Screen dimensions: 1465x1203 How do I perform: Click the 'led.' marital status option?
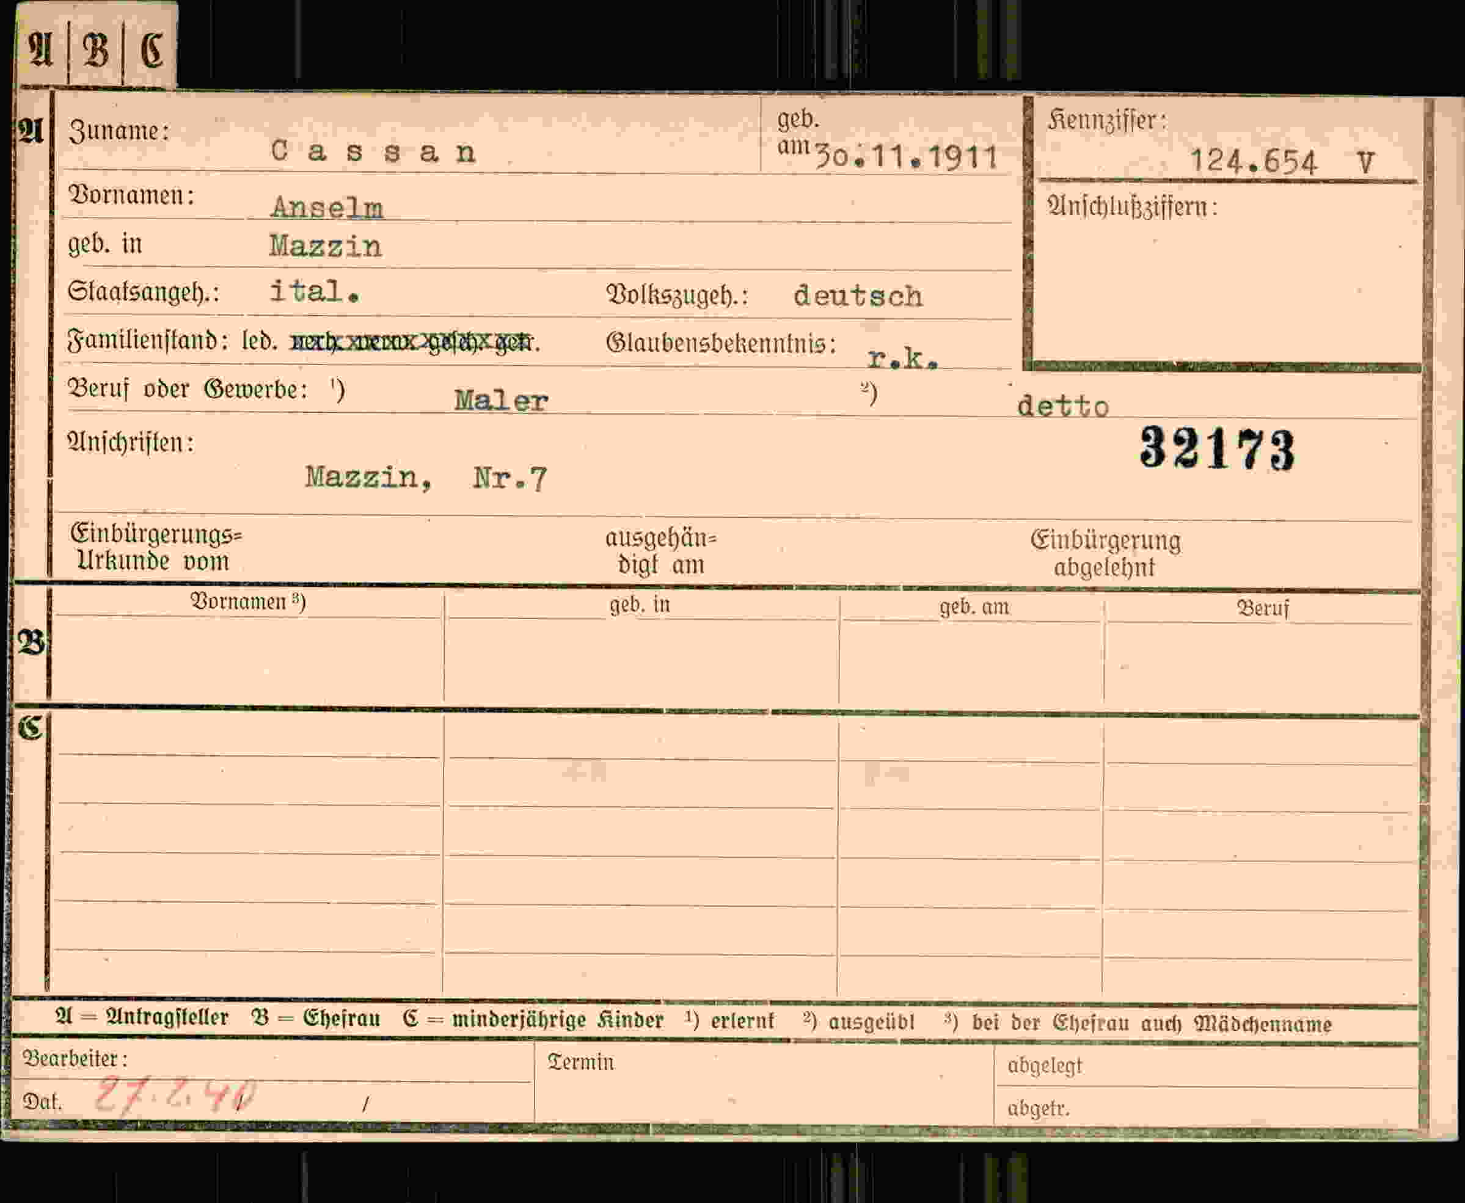click(259, 341)
